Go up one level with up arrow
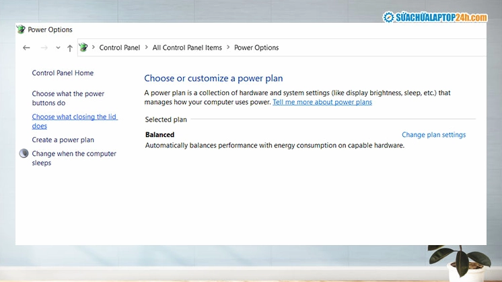The height and width of the screenshot is (282, 502). coord(70,48)
